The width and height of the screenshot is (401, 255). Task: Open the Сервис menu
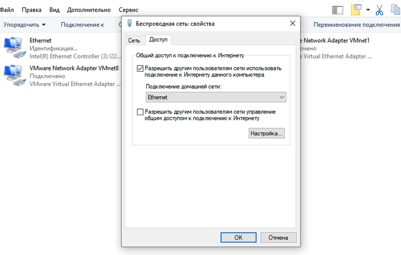pos(128,10)
